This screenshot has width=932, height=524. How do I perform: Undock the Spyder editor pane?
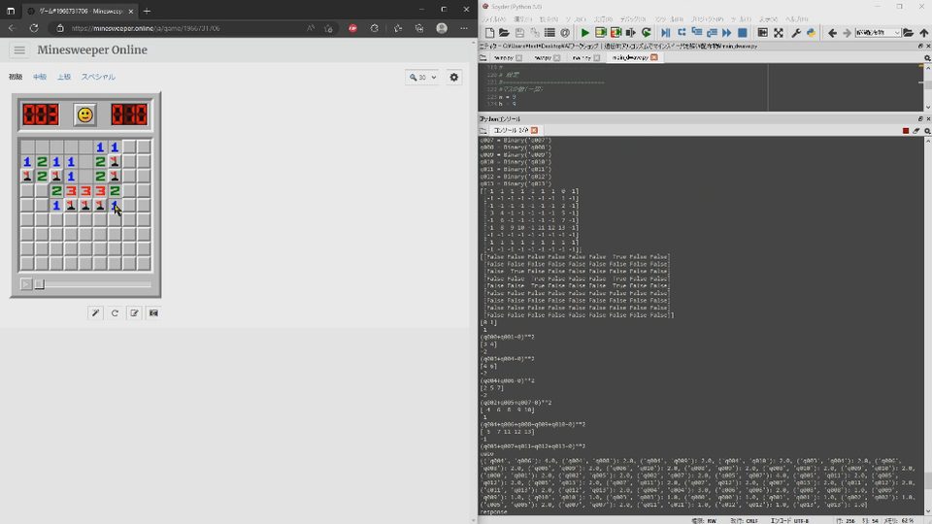(x=920, y=46)
